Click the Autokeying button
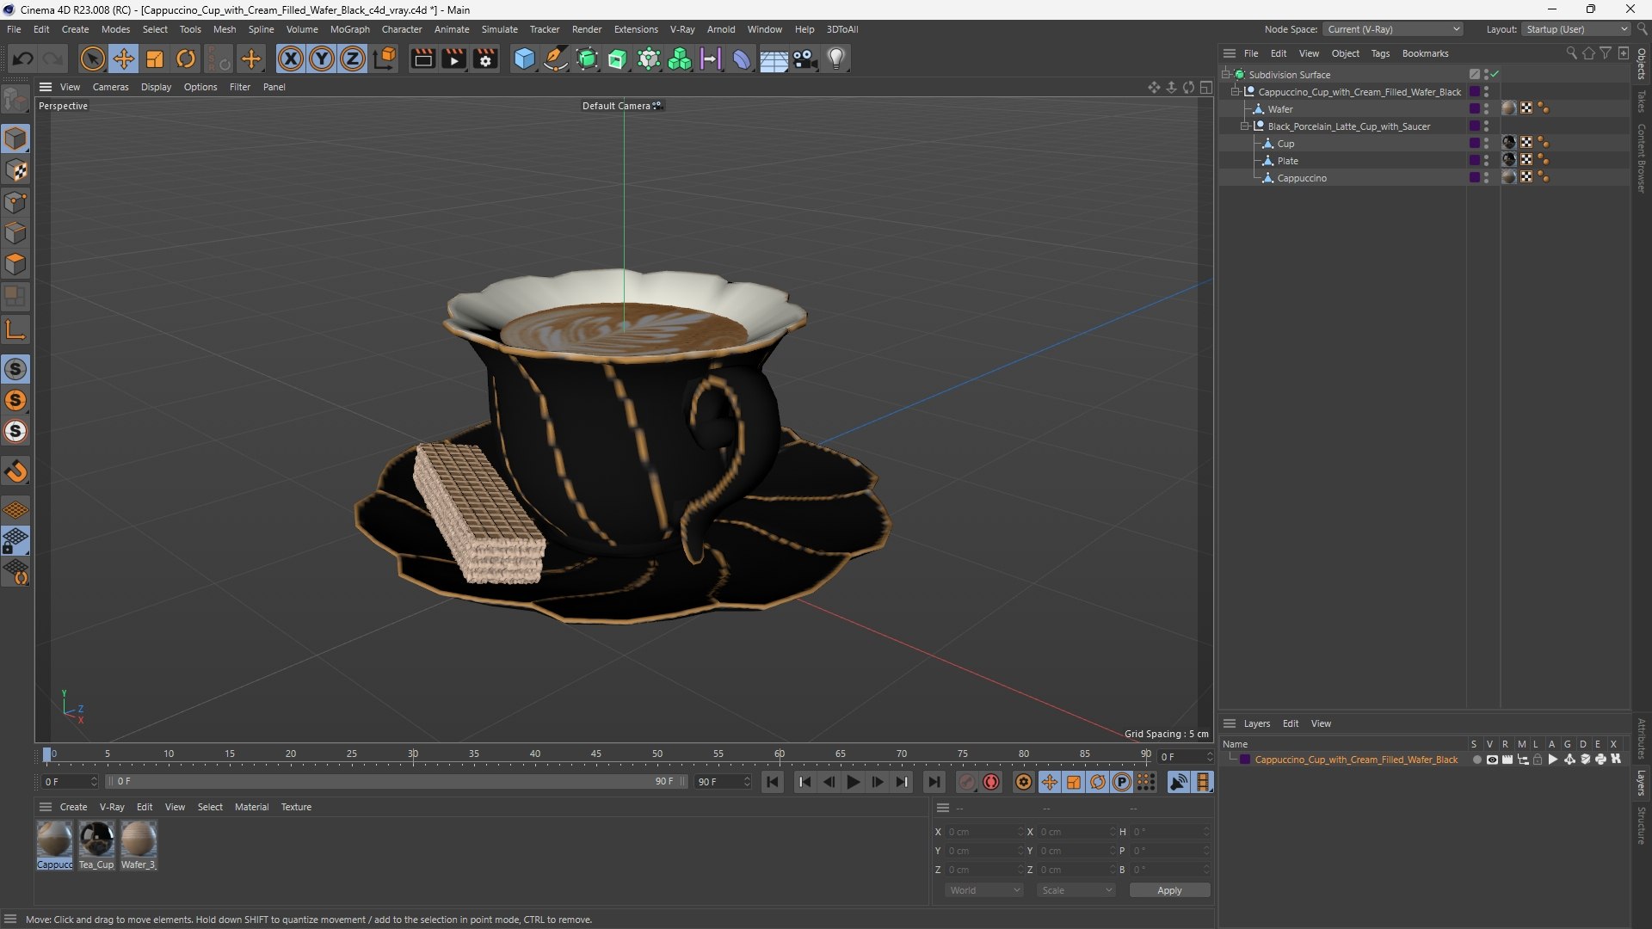Viewport: 1652px width, 929px height. tap(991, 782)
